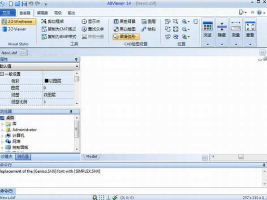Switch to the 输出 output tab
The height and width of the screenshot is (200, 267).
(71, 13)
